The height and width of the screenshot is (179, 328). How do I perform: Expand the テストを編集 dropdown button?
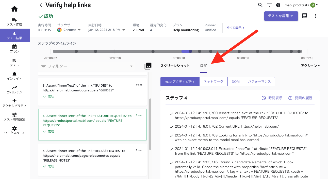pyautogui.click(x=281, y=16)
